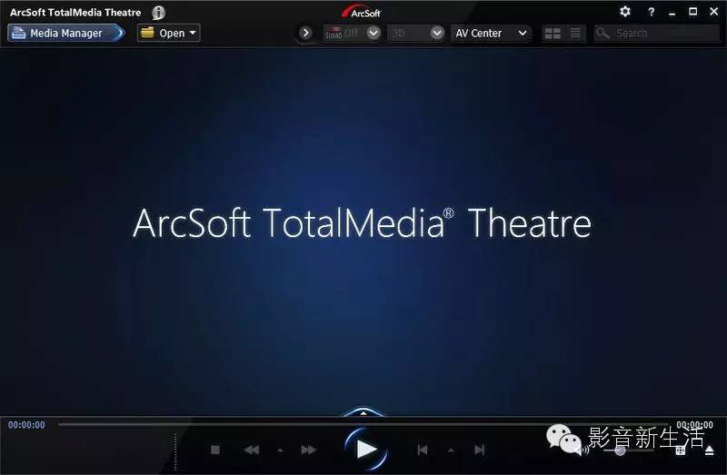Click into the Search field
The height and width of the screenshot is (475, 727).
coord(657,34)
